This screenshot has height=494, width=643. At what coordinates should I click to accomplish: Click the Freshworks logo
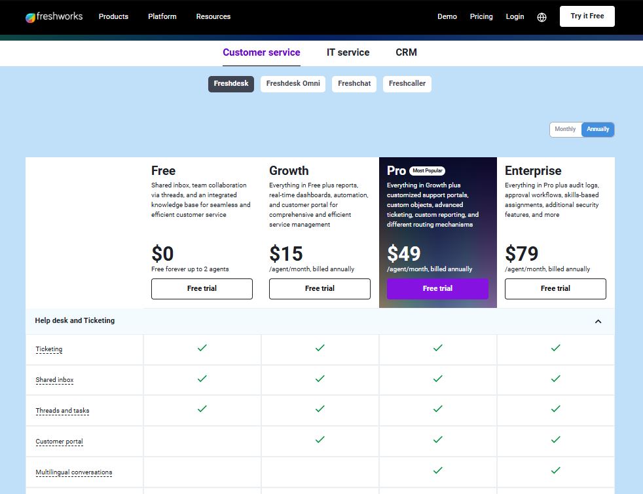pyautogui.click(x=54, y=17)
